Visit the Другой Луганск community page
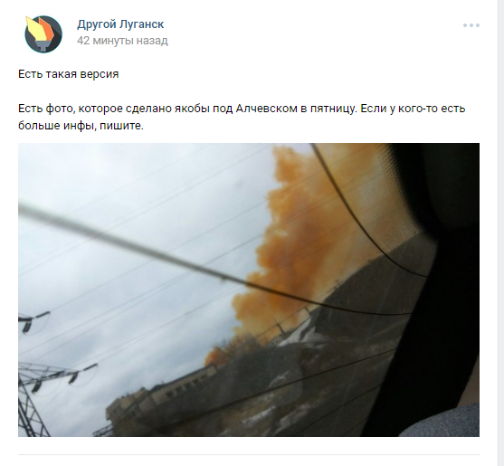This screenshot has width=504, height=466. click(120, 24)
